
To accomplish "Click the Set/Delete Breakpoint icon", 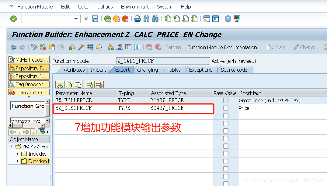I will [x=149, y=47].
